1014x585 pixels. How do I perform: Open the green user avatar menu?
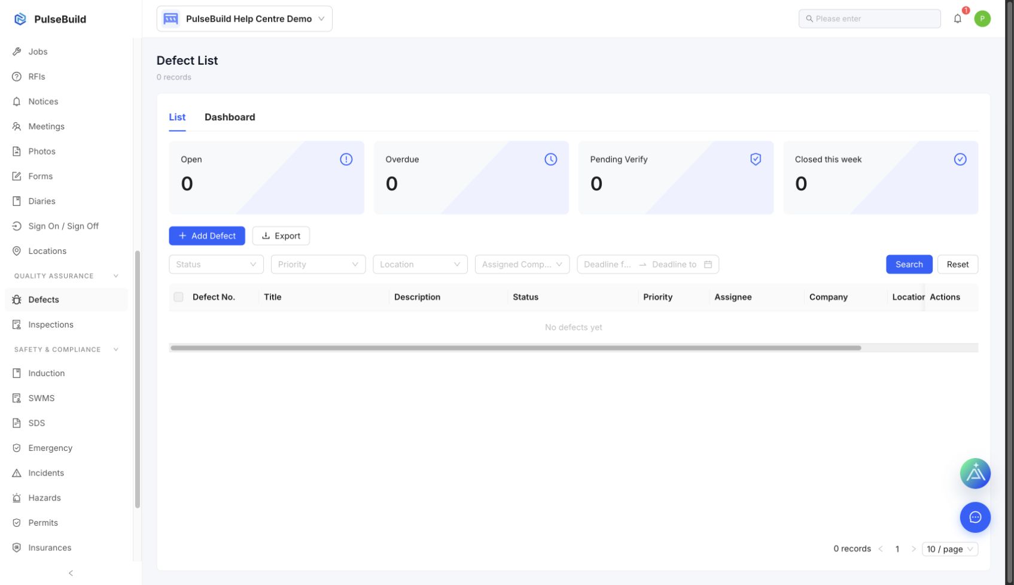(x=982, y=19)
